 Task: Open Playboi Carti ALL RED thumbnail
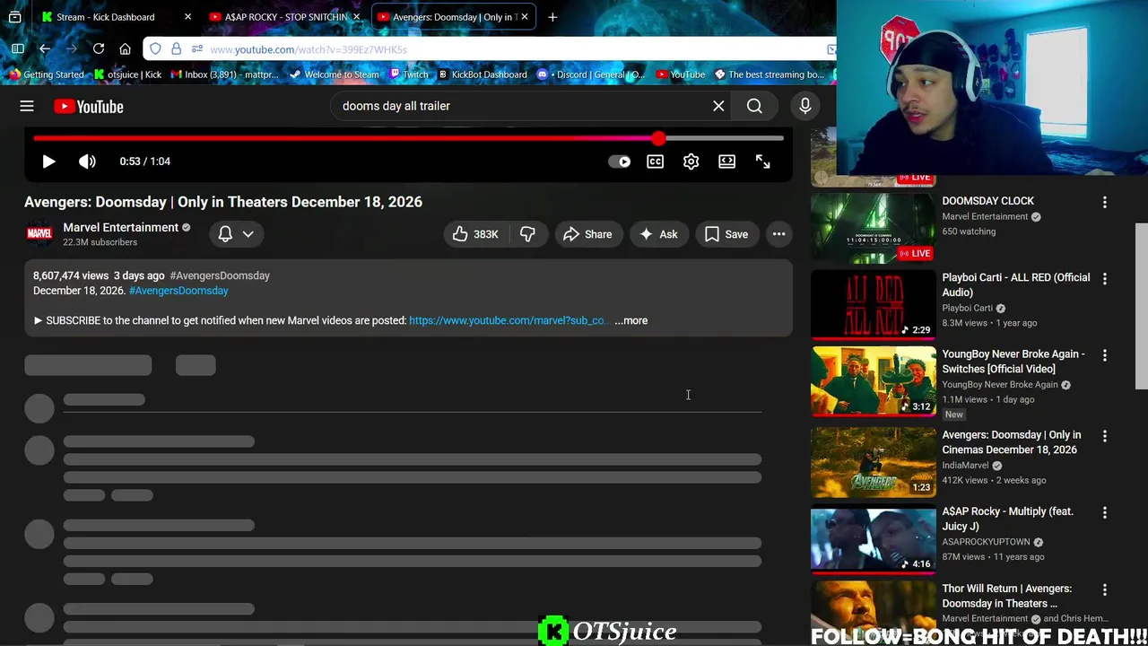tap(873, 304)
